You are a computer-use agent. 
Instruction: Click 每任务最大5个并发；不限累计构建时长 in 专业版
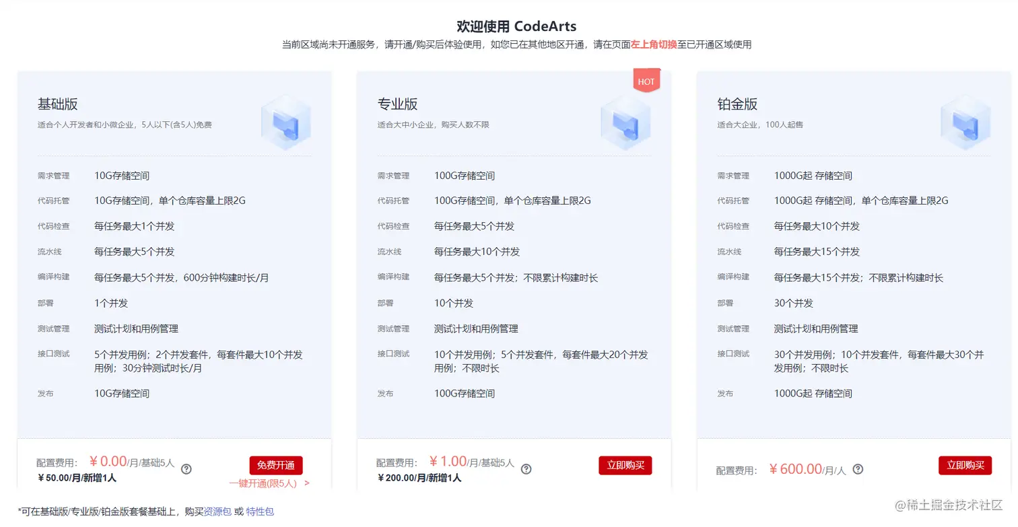pyautogui.click(x=516, y=277)
